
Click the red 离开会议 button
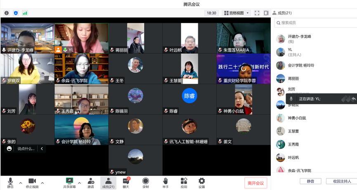point(256,183)
